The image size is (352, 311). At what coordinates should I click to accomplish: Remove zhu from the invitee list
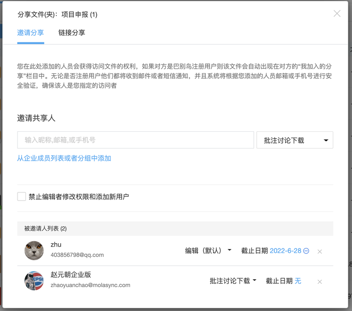tap(320, 251)
